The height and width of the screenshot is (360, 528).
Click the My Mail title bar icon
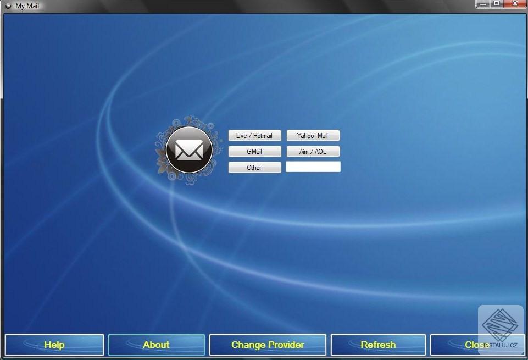click(8, 5)
